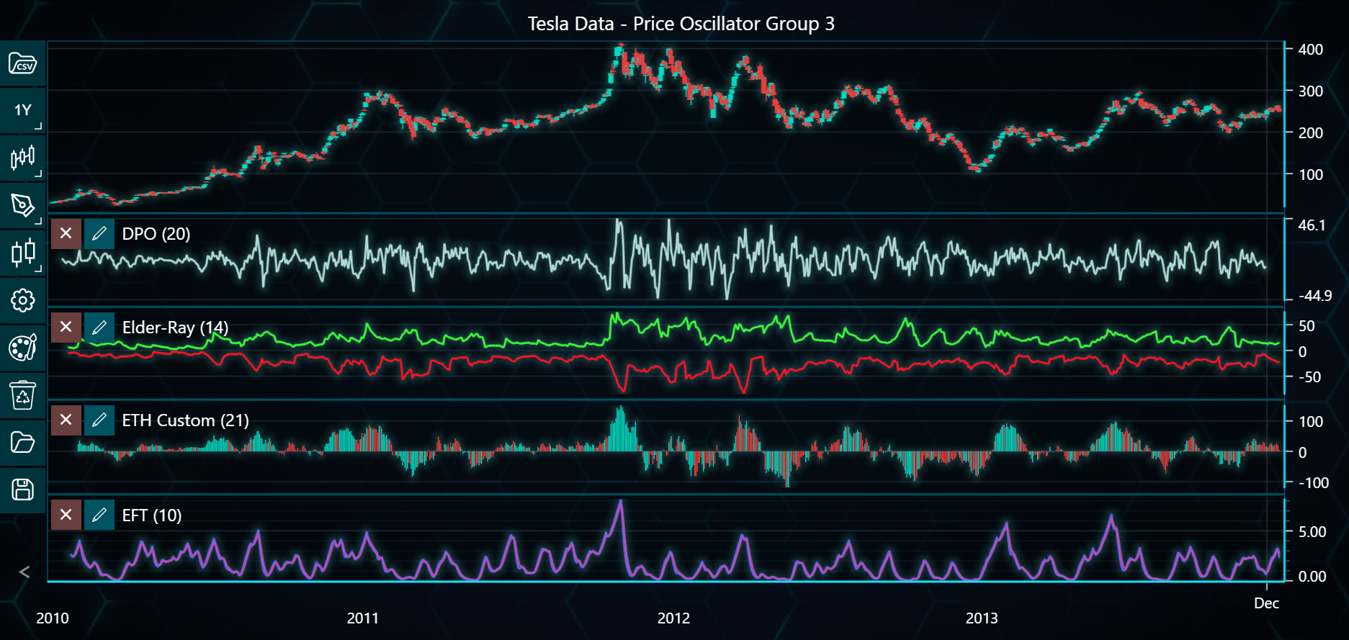This screenshot has height=640, width=1349.
Task: Select the pen drawing tool
Action: click(x=22, y=205)
